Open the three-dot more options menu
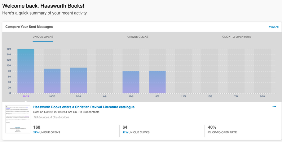Screen dimensions: 282x142 coord(274,107)
